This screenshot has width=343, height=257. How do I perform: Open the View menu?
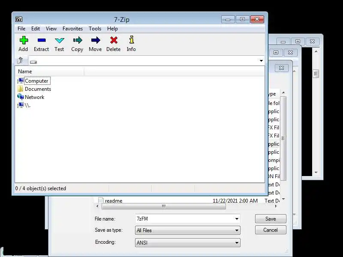(x=51, y=29)
